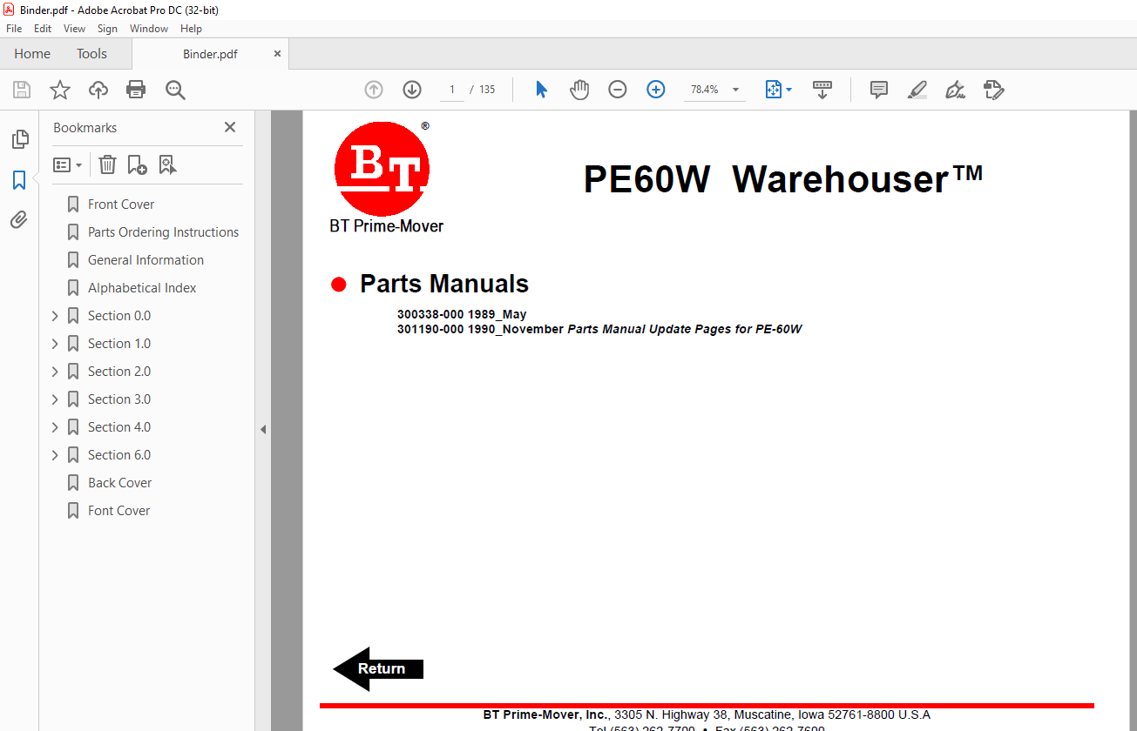This screenshot has width=1137, height=731.
Task: Select the Binder.pdf document tab
Action: [x=210, y=54]
